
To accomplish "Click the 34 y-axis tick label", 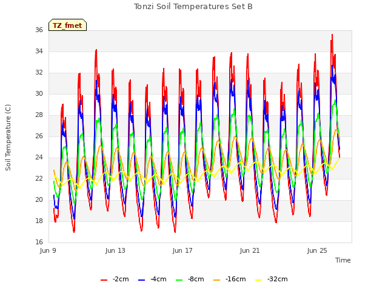I will click(x=39, y=51).
